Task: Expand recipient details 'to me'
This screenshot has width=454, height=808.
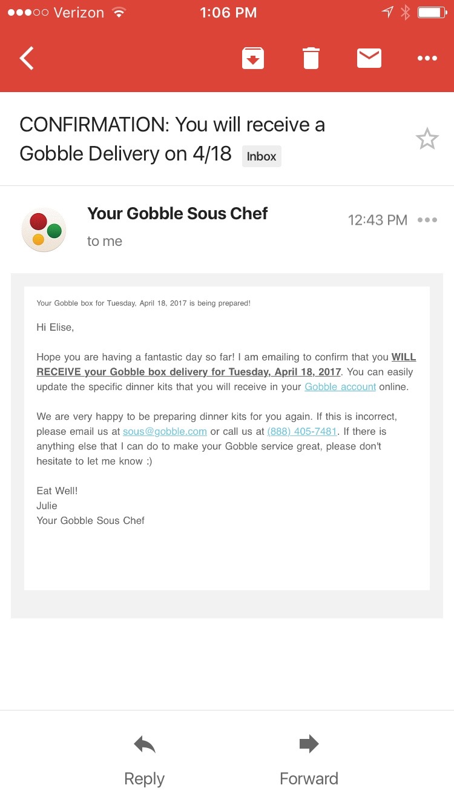Action: click(x=105, y=241)
